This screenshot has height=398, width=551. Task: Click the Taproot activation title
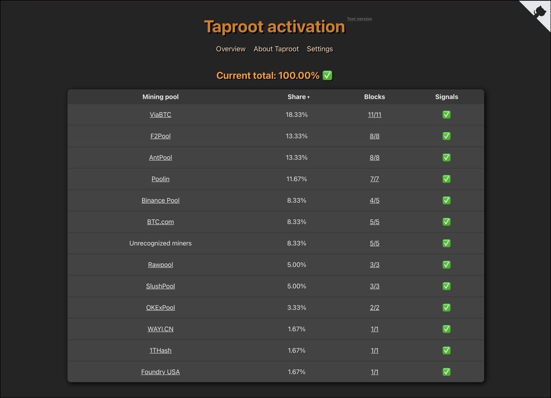click(275, 27)
